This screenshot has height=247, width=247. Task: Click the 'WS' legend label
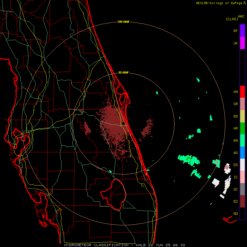[x=235, y=153]
